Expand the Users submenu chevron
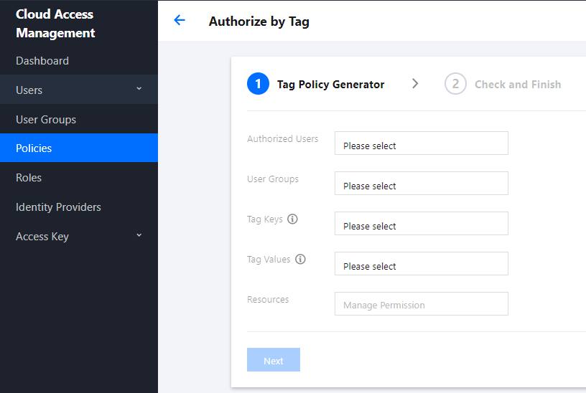Viewport: 586px width, 393px height. click(139, 89)
